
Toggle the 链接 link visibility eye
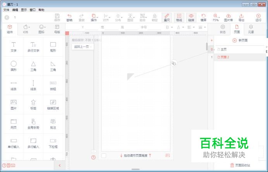pyautogui.click(x=191, y=17)
